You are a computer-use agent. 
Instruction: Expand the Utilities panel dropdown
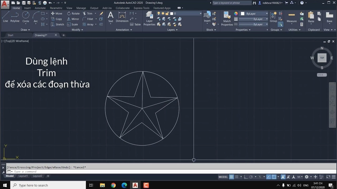pyautogui.click(x=294, y=30)
